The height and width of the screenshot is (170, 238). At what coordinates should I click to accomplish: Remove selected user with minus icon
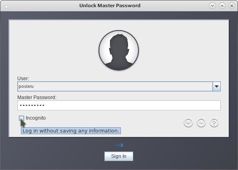[201, 122]
